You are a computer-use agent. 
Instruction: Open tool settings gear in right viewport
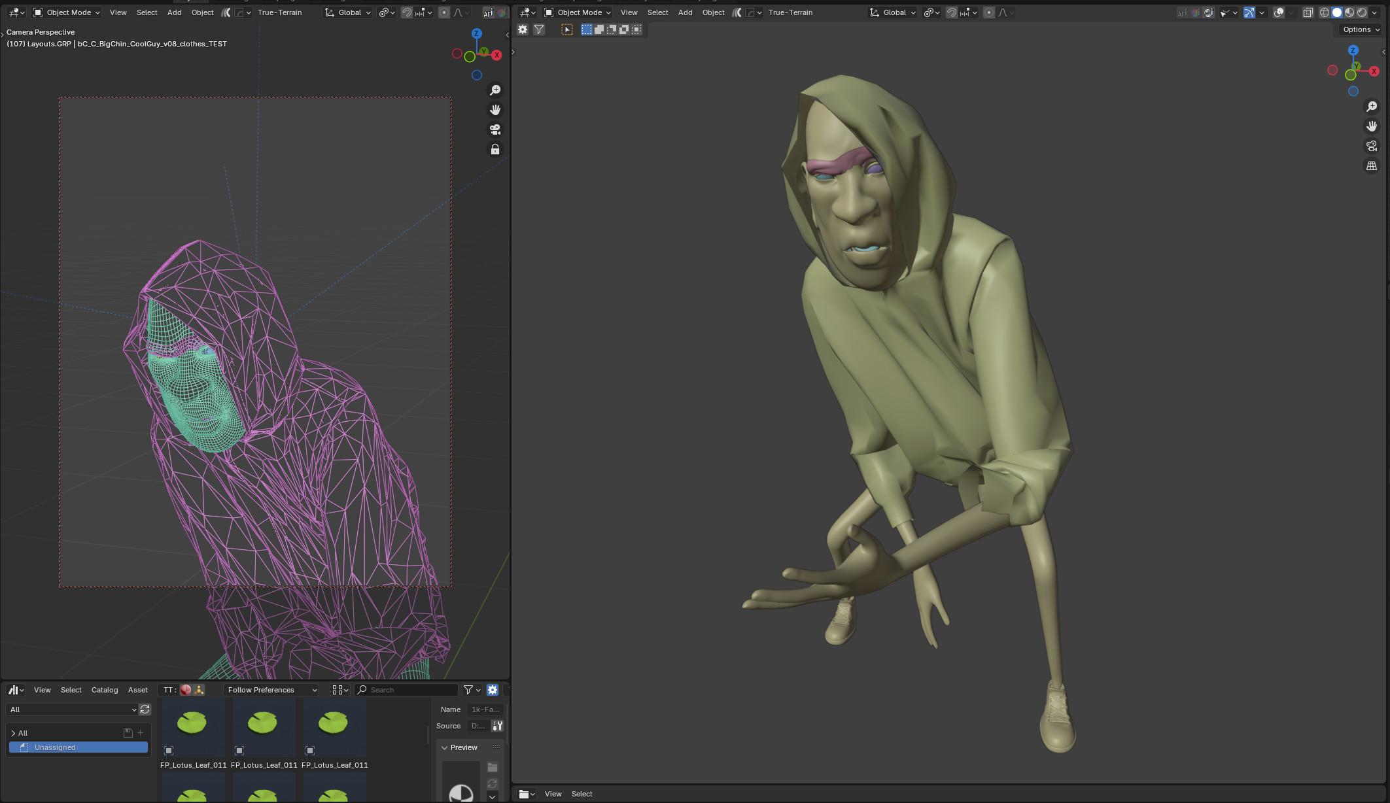coord(523,29)
